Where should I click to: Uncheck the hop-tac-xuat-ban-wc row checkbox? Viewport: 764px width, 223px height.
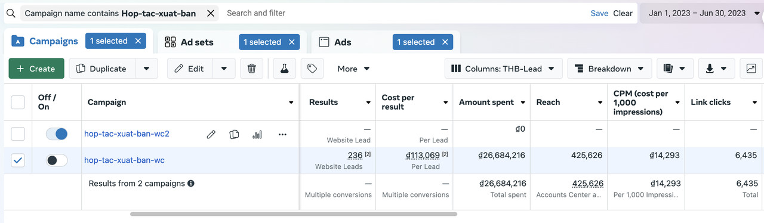pyautogui.click(x=19, y=160)
